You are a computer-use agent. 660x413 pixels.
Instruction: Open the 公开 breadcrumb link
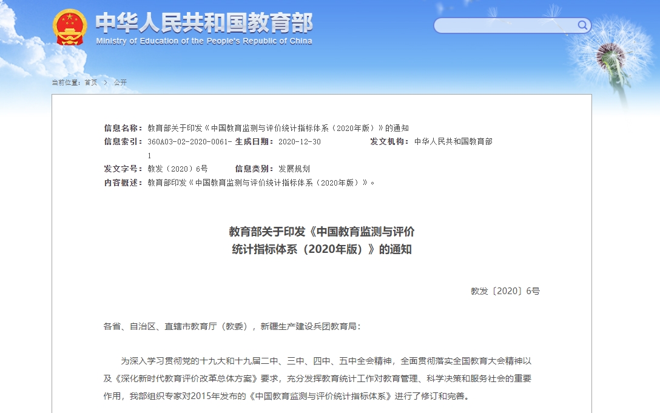(120, 82)
